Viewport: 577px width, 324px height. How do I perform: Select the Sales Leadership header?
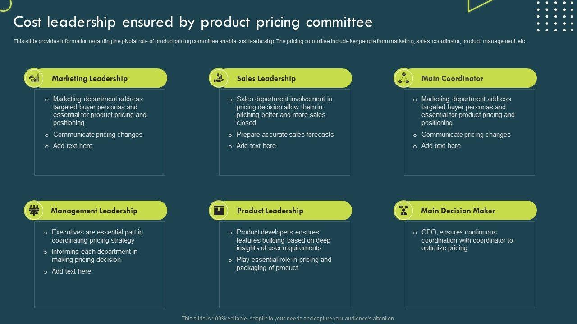pos(266,78)
